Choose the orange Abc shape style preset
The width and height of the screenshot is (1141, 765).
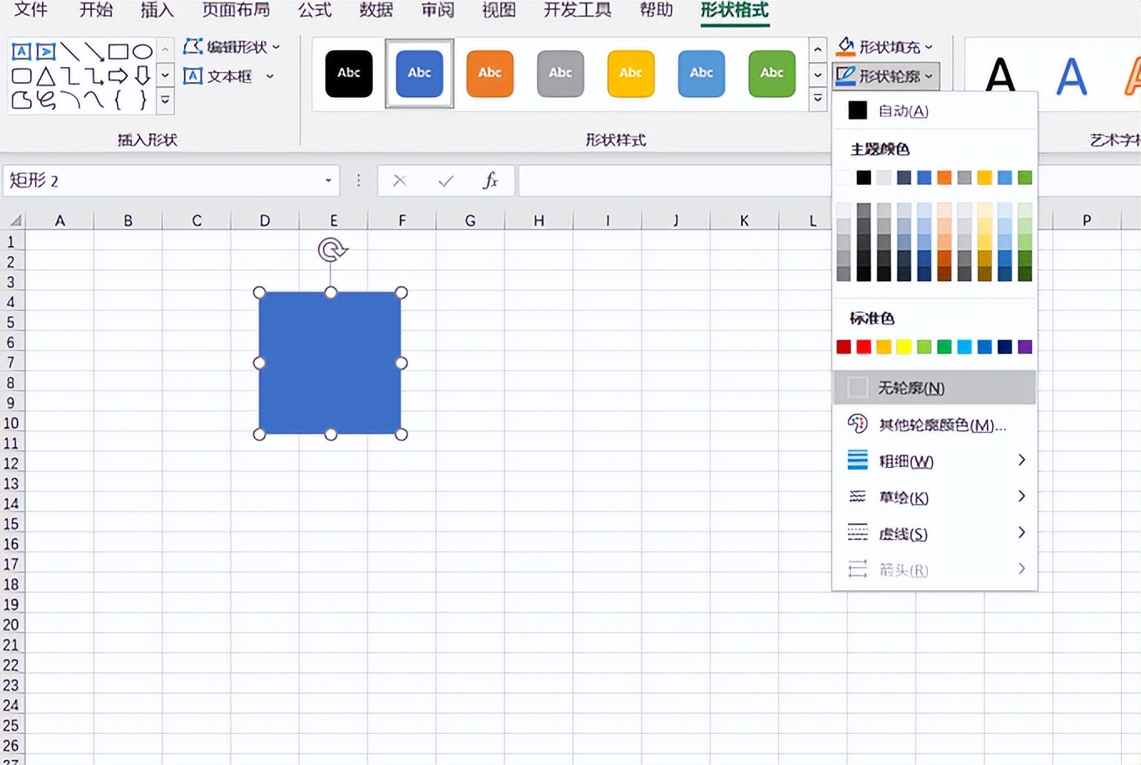click(489, 74)
